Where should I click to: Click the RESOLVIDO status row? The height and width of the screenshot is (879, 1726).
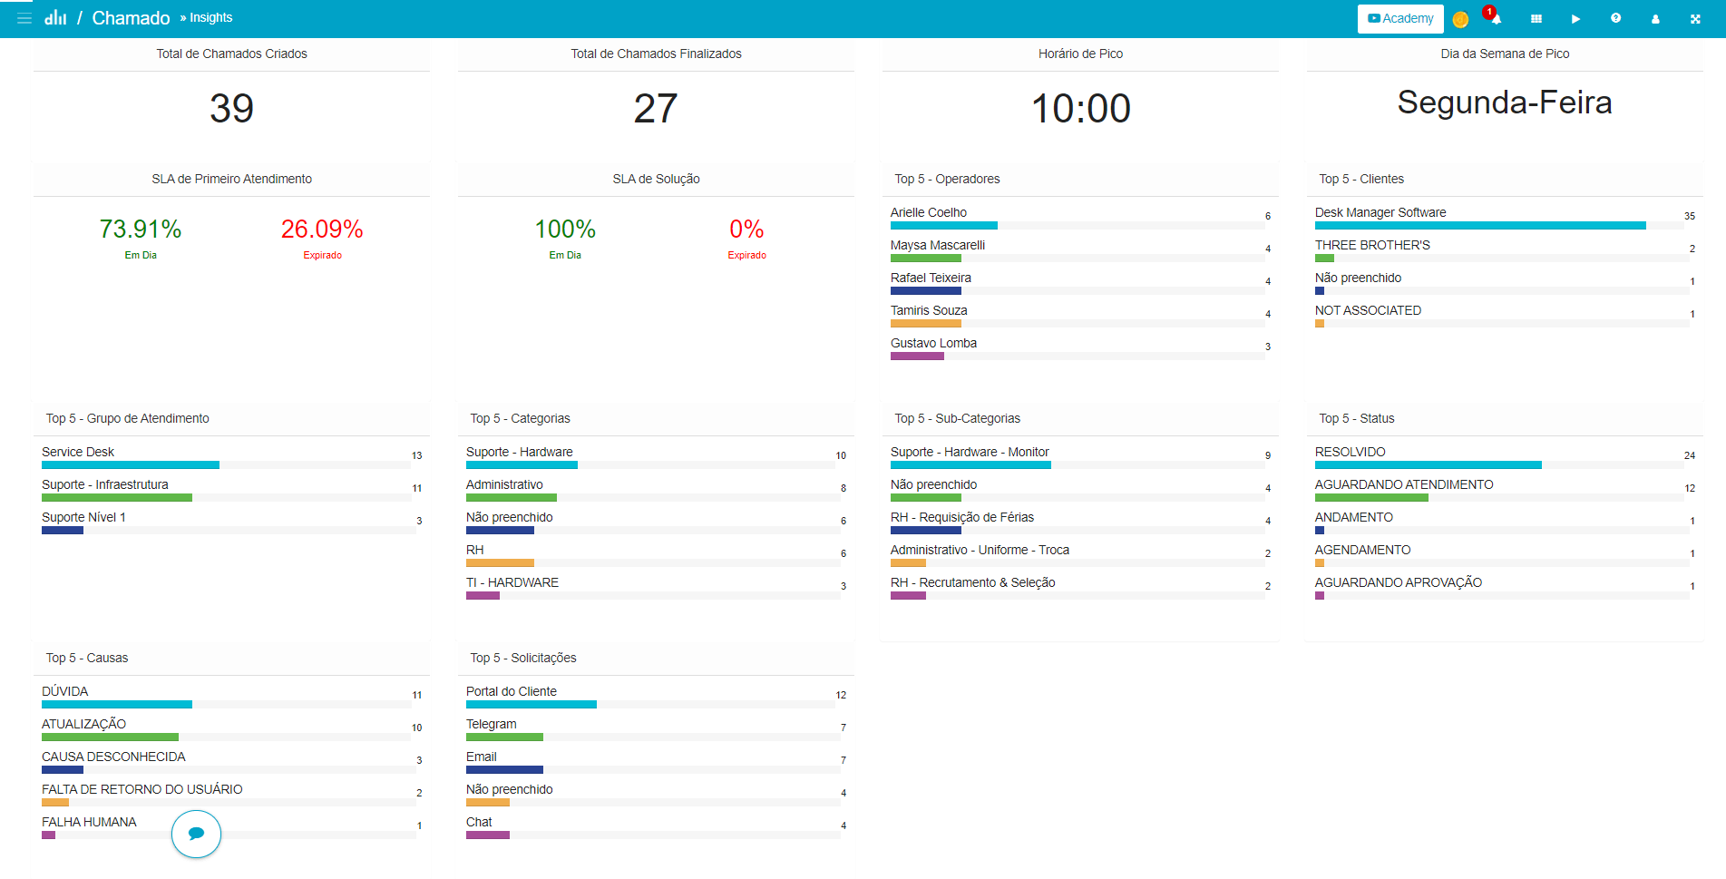click(x=1505, y=457)
